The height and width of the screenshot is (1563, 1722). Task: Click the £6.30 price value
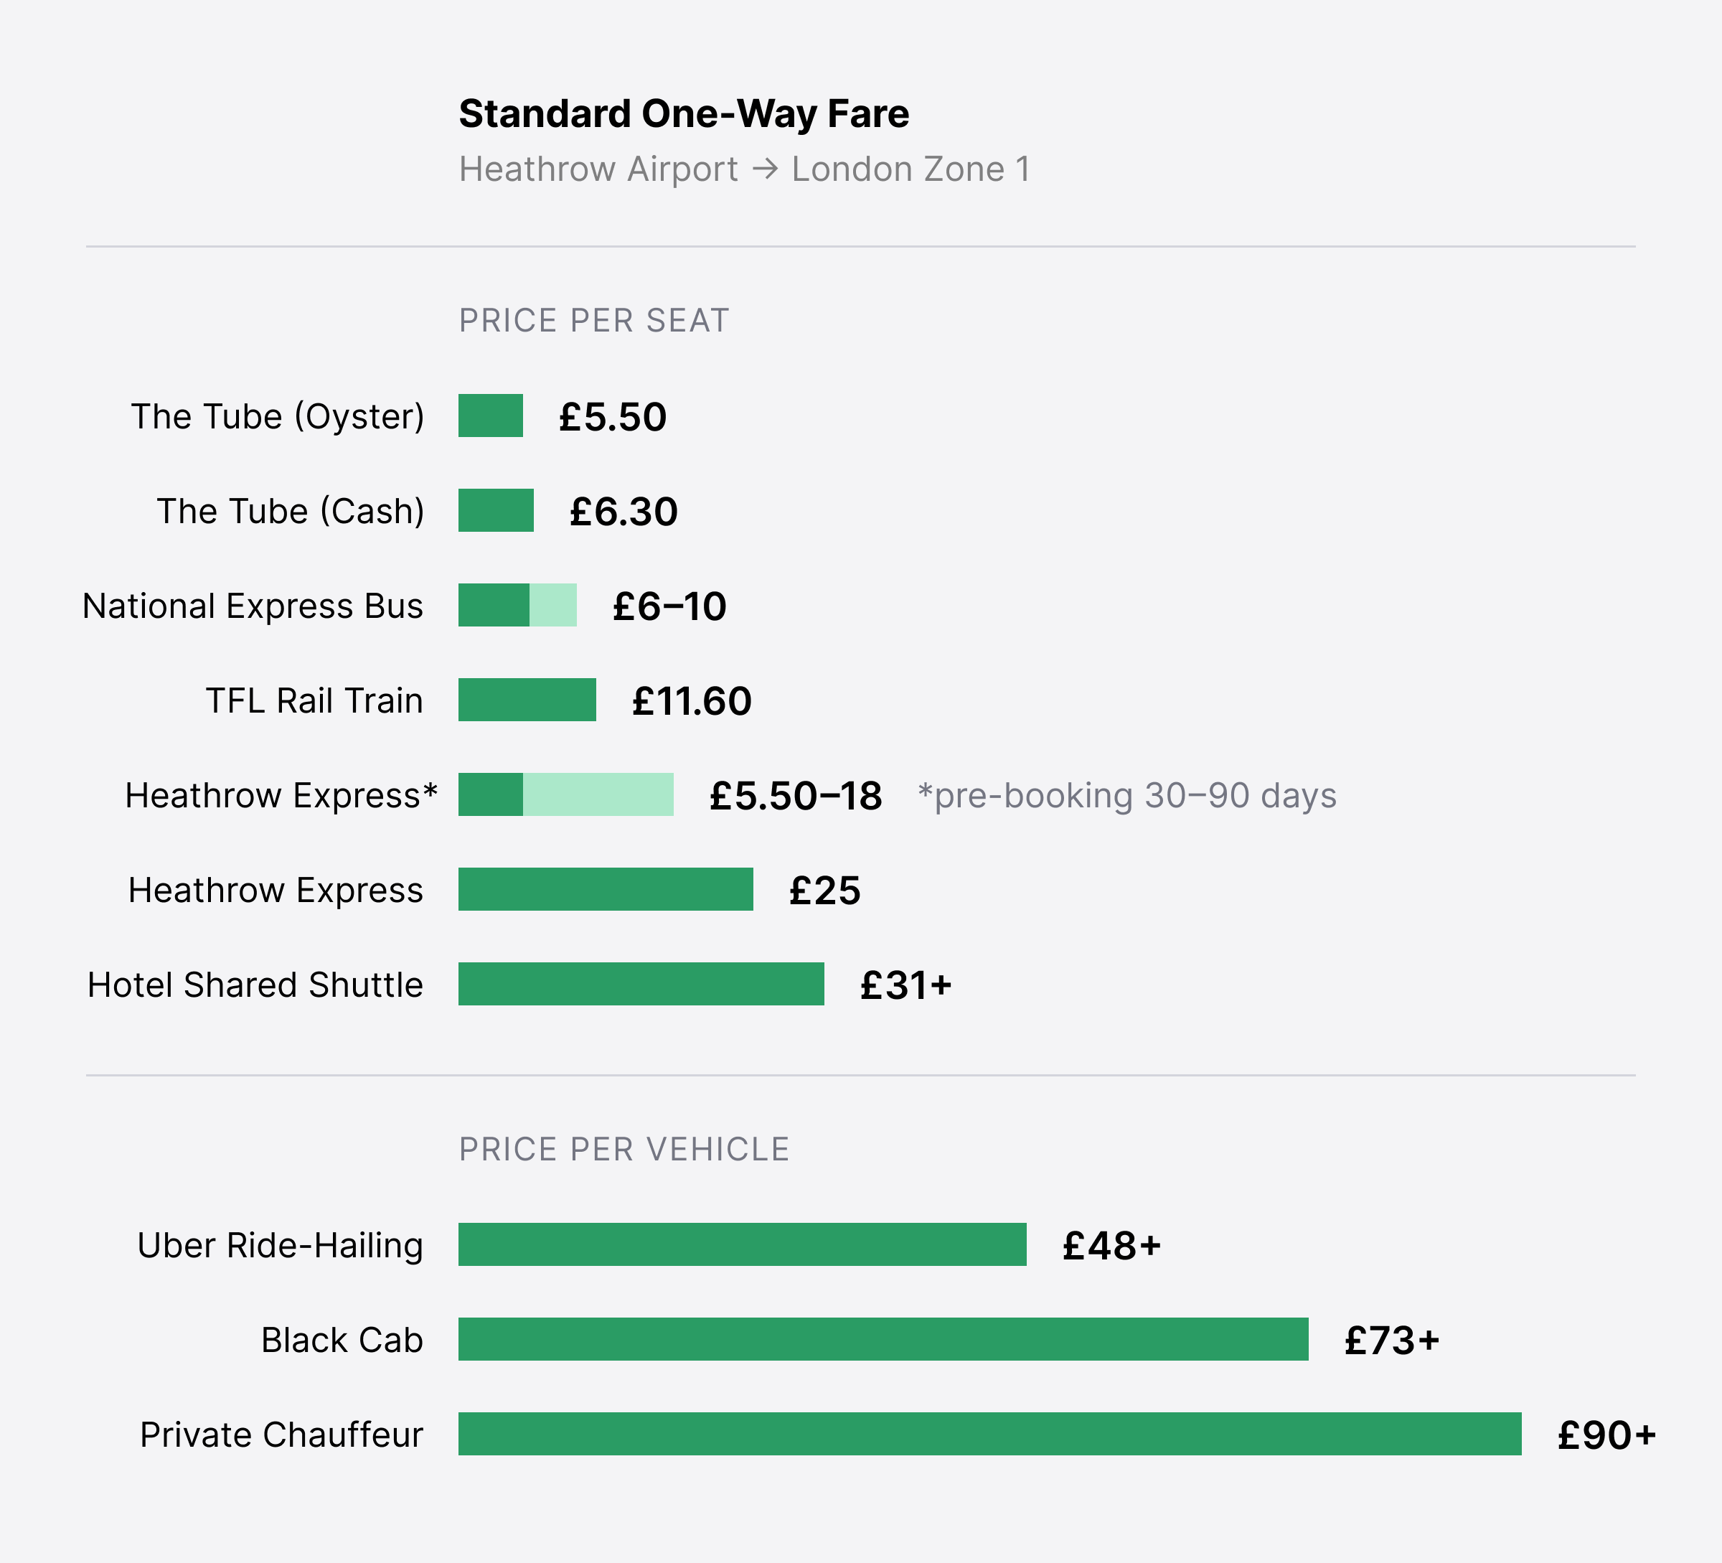coord(624,512)
